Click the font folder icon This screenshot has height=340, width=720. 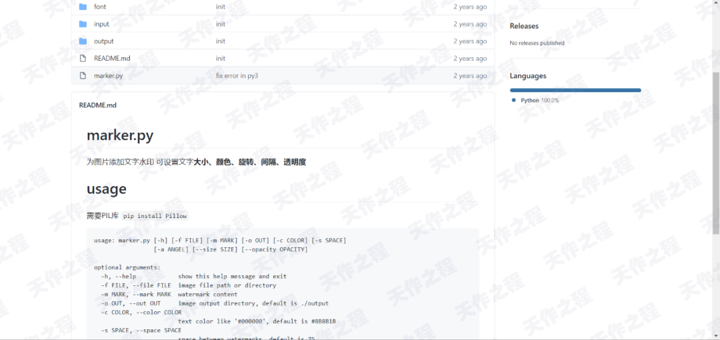83,7
